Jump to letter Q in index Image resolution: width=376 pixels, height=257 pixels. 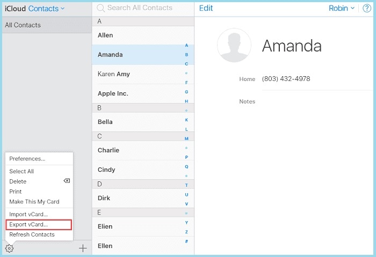pos(186,167)
